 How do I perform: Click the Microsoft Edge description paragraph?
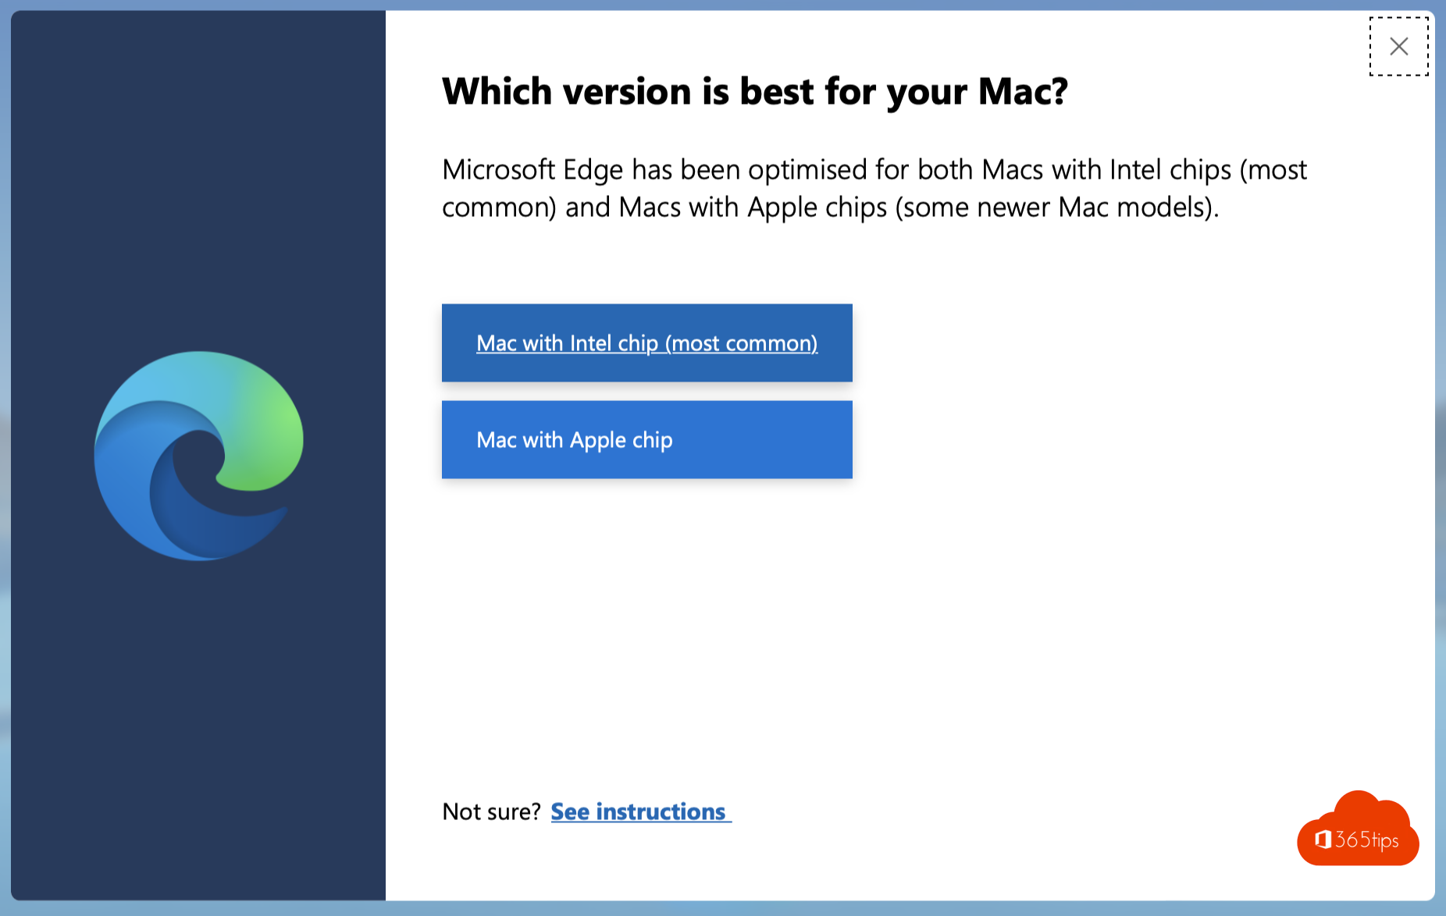pos(874,188)
